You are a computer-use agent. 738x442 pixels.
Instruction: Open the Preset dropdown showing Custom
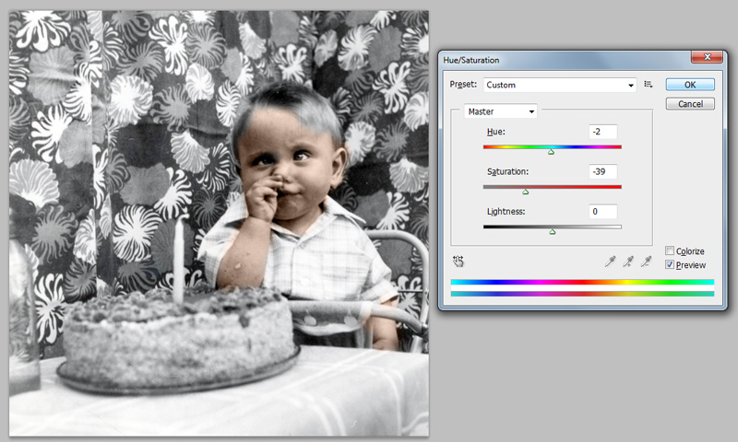561,85
